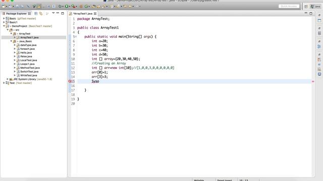Toggle Block Selection mode in toolbar
Viewport: 323px width, 181px height.
(48, 7)
